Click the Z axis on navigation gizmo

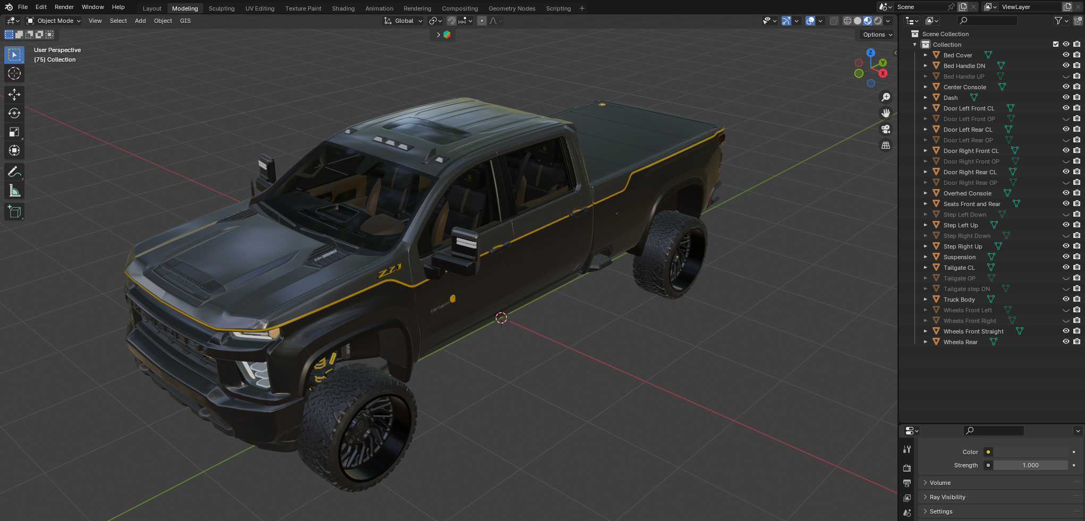click(870, 53)
